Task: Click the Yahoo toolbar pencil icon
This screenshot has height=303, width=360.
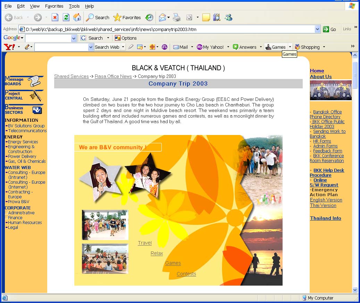Action: click(27, 47)
